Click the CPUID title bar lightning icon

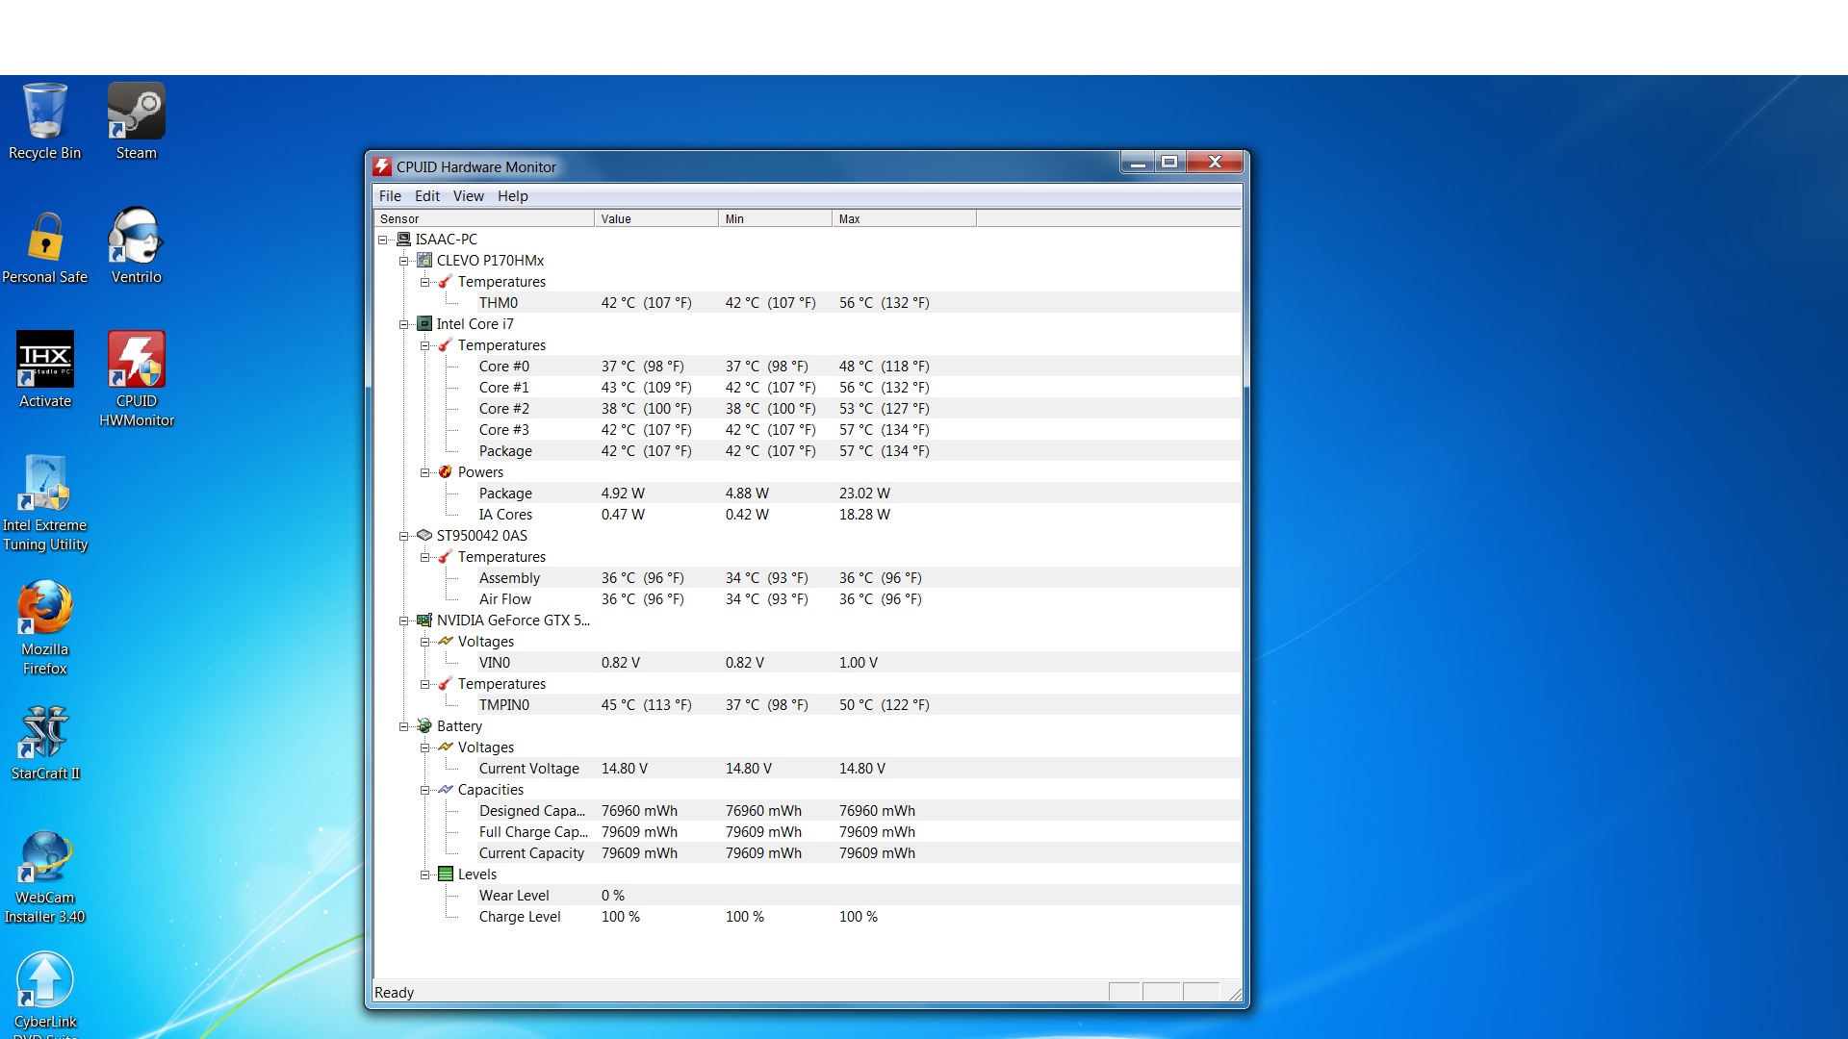[x=382, y=166]
